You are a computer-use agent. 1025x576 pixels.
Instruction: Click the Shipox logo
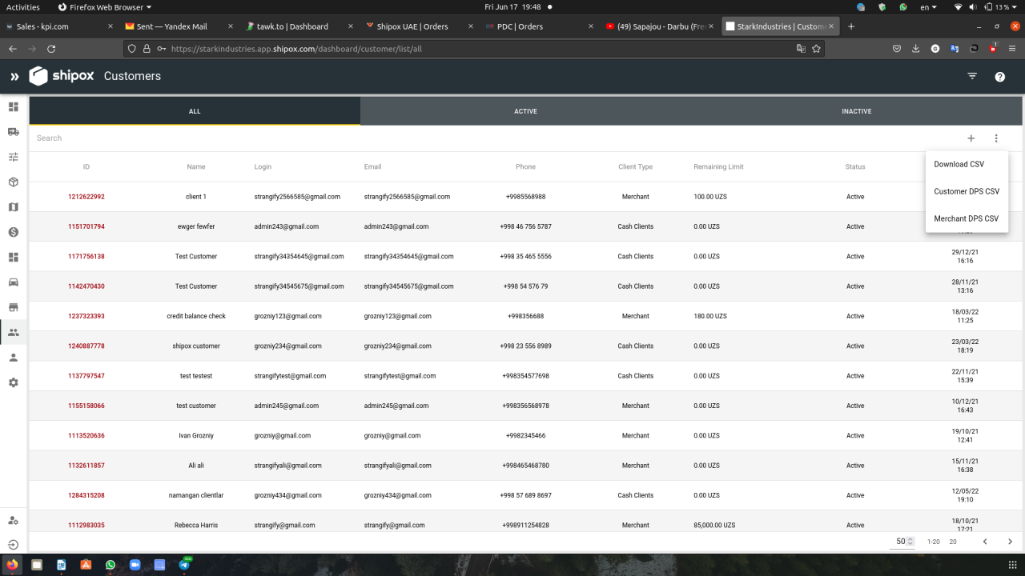coord(62,76)
